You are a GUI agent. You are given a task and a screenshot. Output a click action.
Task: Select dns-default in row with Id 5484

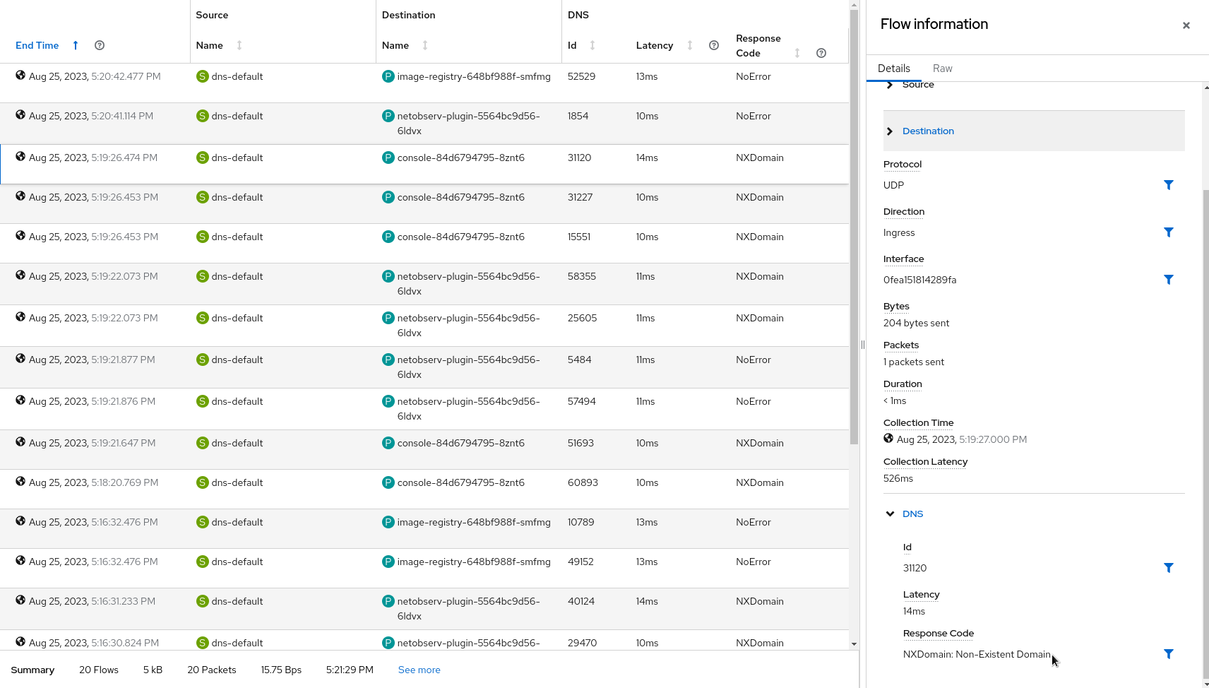237,360
